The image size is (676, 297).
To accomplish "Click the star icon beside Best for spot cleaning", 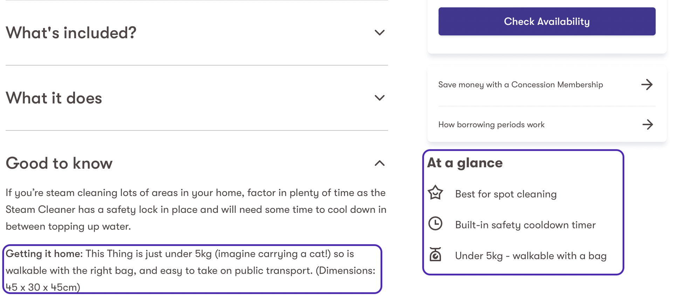I will point(435,193).
